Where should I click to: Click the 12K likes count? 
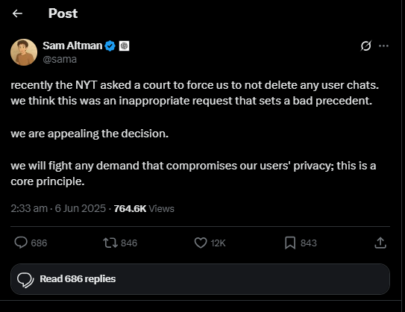click(x=218, y=243)
